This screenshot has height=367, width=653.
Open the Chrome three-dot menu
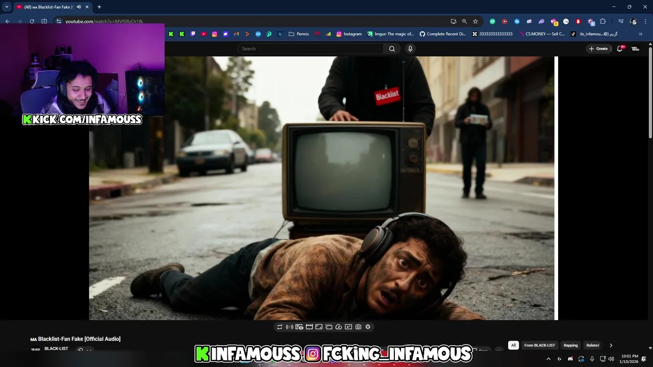click(x=646, y=21)
